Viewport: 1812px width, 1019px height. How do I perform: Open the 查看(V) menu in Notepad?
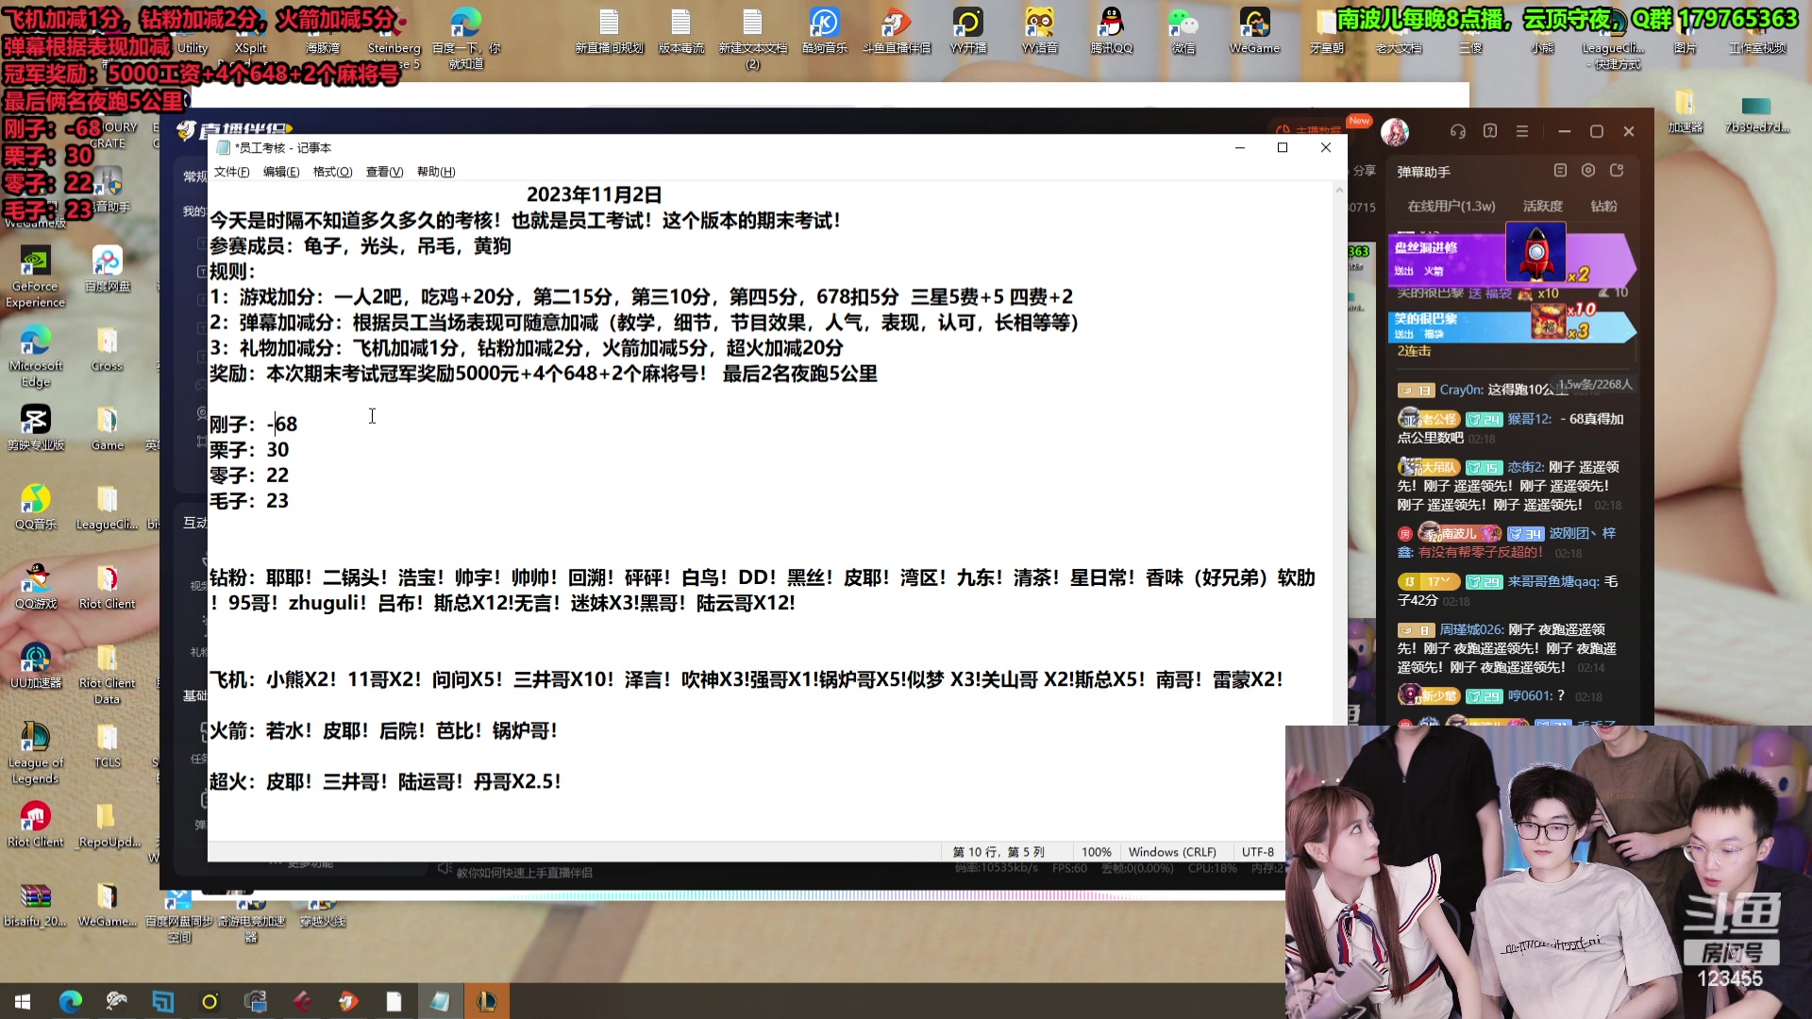coord(384,172)
